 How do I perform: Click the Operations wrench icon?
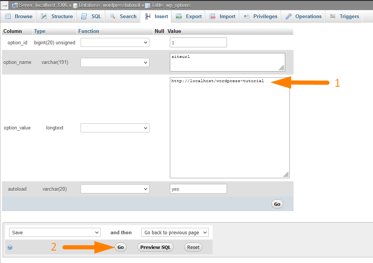pyautogui.click(x=289, y=16)
